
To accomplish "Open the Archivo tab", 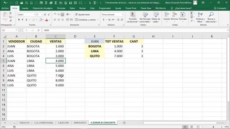I will (5, 8).
